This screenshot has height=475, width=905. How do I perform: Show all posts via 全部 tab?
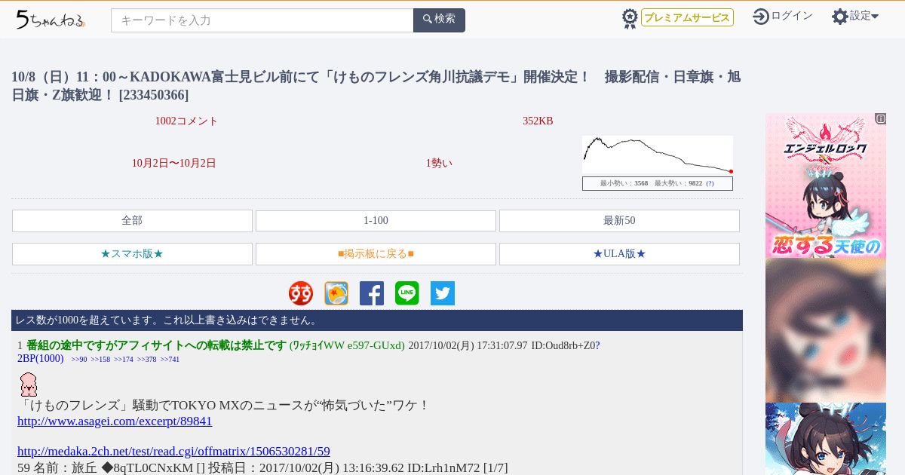point(132,221)
